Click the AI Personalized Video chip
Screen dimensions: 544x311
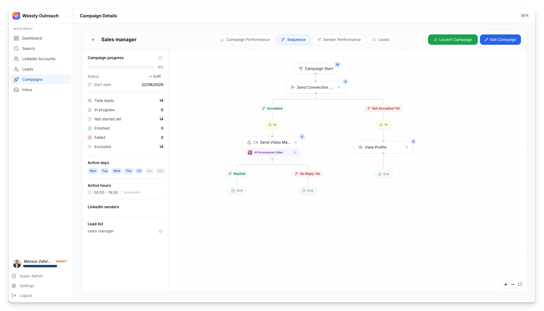click(272, 152)
